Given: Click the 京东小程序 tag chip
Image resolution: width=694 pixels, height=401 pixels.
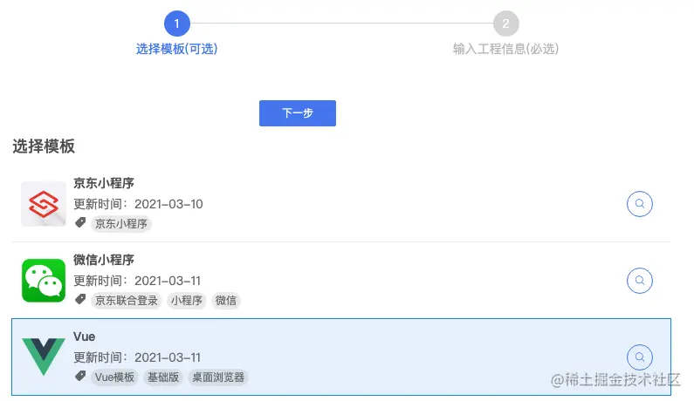Looking at the screenshot, I should [x=121, y=224].
